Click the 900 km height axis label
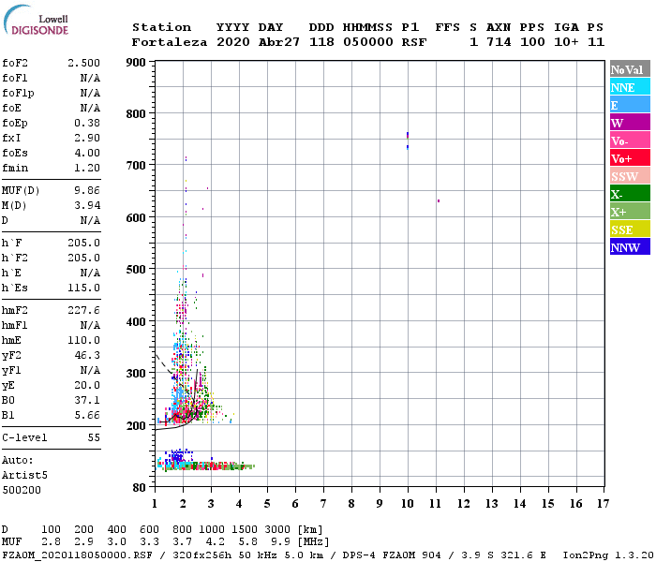The height and width of the screenshot is (562, 656). (x=136, y=63)
